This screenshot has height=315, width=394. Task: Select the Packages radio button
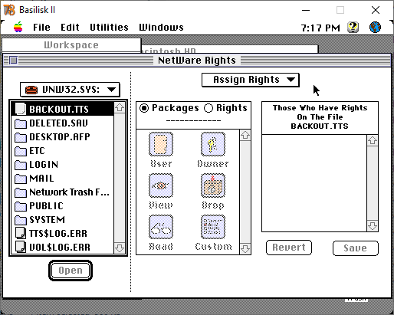pyautogui.click(x=144, y=108)
